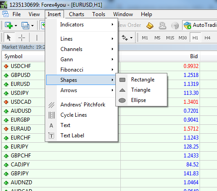Screen dimensions: 217x191
Task: Switch chart to M1 timeframe
Action: coord(145,38)
